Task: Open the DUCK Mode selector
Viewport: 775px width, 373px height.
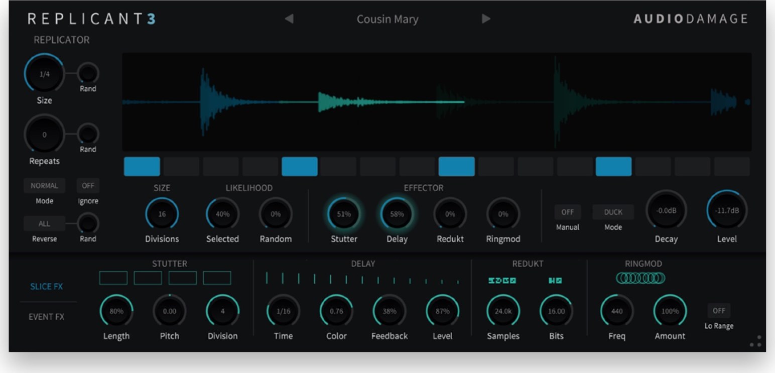Action: click(613, 212)
